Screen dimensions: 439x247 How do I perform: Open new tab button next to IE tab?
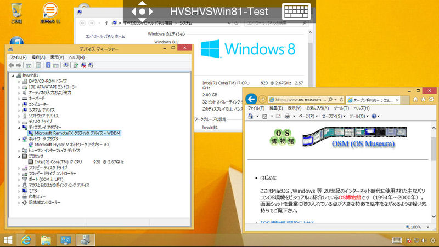point(405,100)
